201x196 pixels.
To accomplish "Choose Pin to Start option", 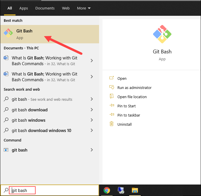I will click(126, 106).
